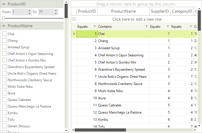Collapse the ProductName filter section
202x133 pixels.
click(x=4, y=26)
